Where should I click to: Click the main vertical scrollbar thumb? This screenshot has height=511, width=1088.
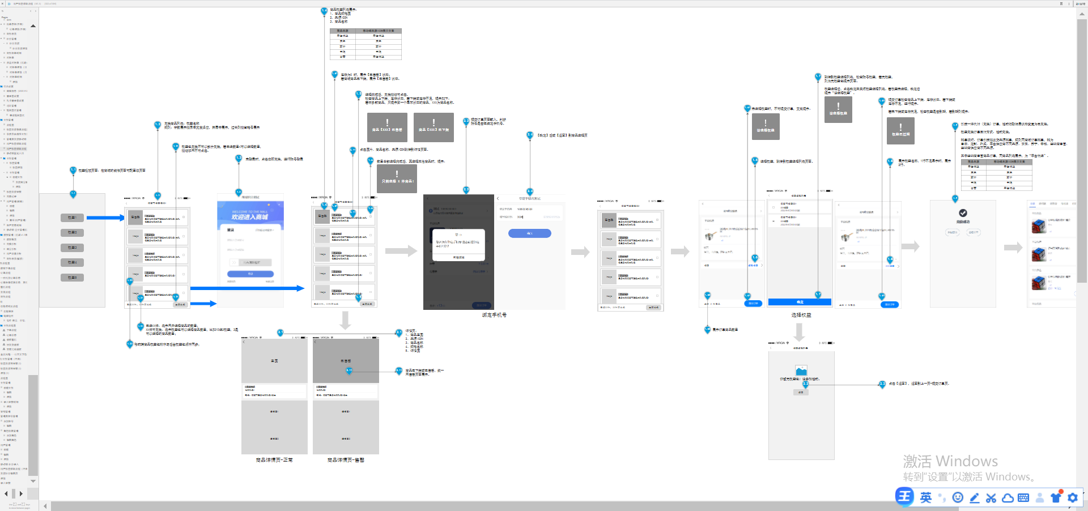tap(1082, 152)
